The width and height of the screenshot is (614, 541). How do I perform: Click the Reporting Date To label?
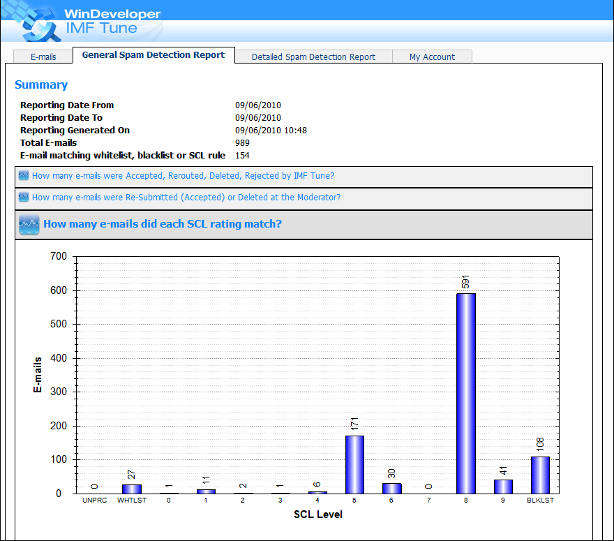tap(61, 117)
